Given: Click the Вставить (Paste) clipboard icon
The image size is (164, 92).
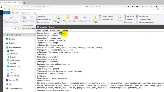Looking at the screenshot, I should click(32, 18).
